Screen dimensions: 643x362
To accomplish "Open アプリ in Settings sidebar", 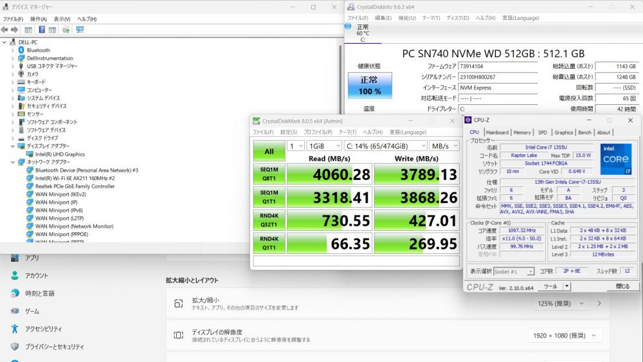I will tap(32, 258).
